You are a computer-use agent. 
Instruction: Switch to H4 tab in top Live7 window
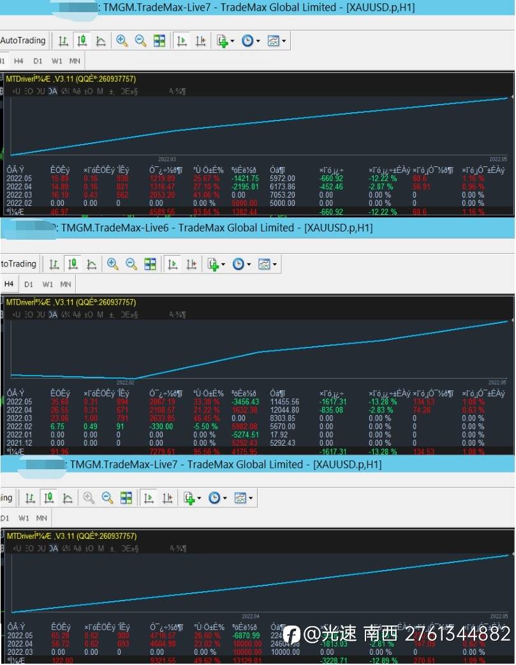(18, 61)
